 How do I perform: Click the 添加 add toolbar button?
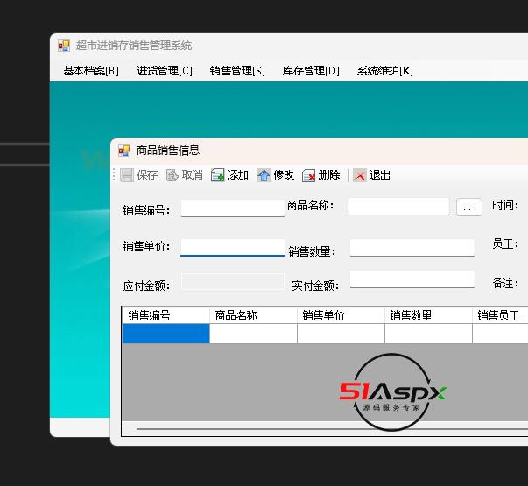tap(229, 175)
